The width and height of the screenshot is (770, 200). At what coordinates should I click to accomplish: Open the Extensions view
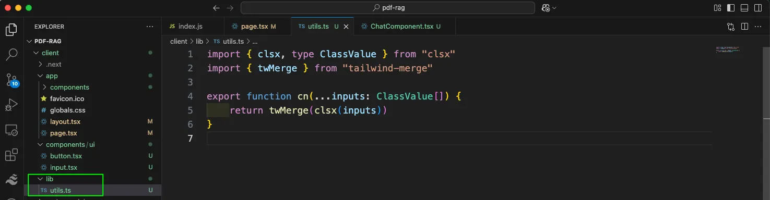(x=11, y=155)
